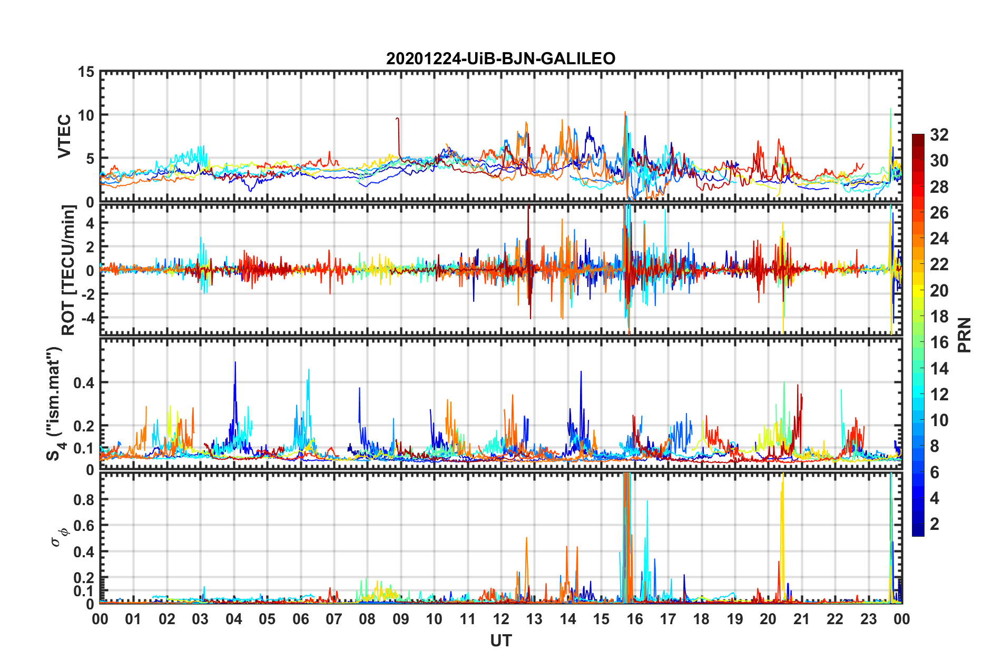Click colorbar PRN tick 8
This screenshot has width=1002, height=670.
pyautogui.click(x=935, y=446)
